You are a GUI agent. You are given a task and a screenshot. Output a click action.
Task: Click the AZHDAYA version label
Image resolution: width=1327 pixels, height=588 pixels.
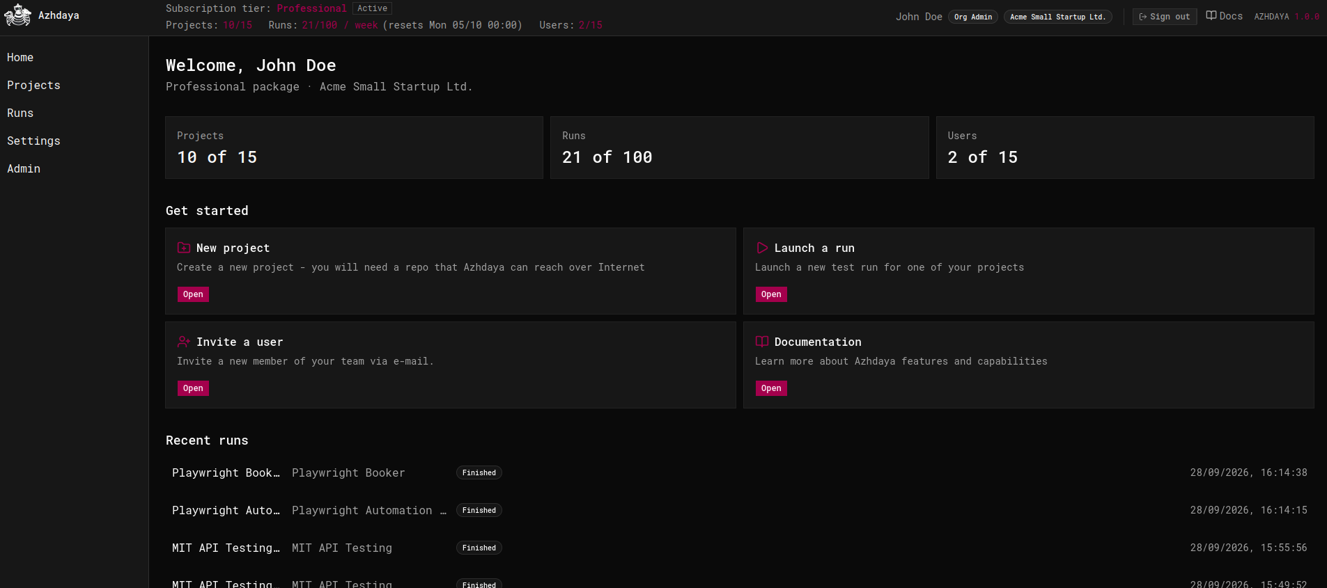[x=1287, y=17]
